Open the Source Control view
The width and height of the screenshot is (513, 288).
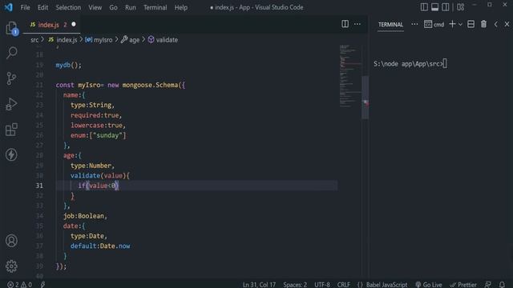(x=11, y=78)
